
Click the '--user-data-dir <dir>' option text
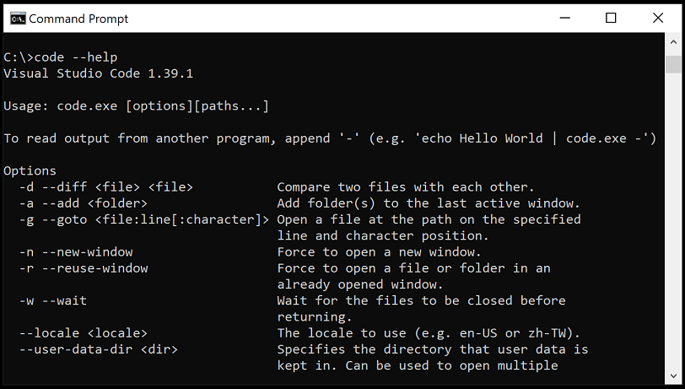99,349
